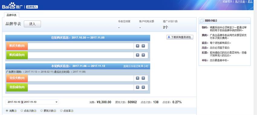Click the 费用 rule entry
Image resolution: width=257 pixels, height=115 pixels.
pyautogui.click(x=224, y=37)
